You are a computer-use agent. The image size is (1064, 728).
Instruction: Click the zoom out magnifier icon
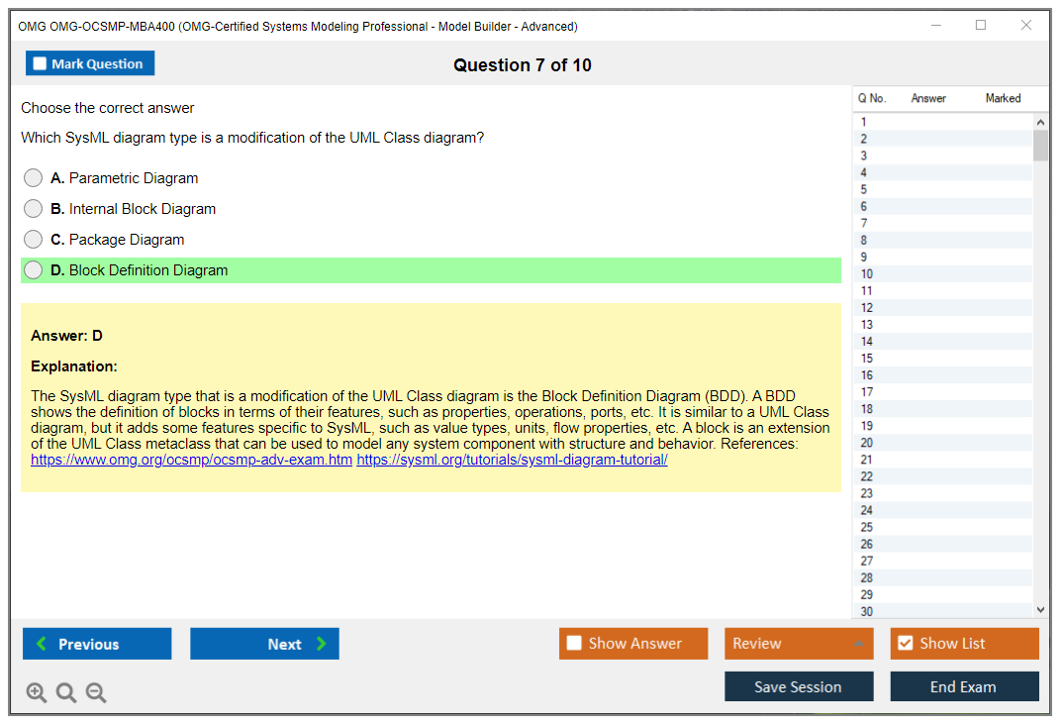tap(96, 692)
